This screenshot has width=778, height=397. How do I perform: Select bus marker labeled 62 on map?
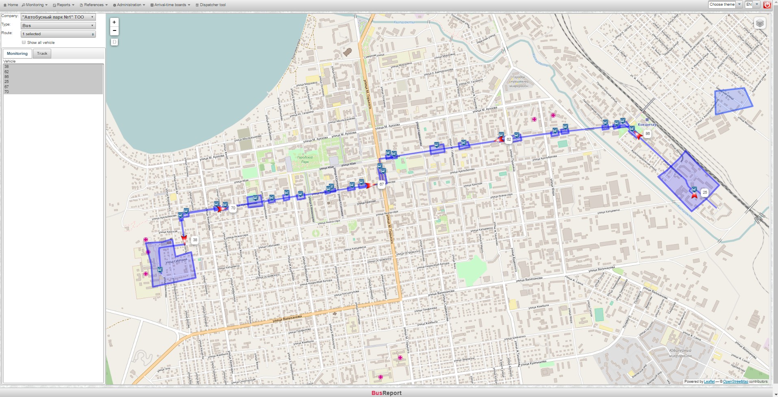[x=508, y=139]
